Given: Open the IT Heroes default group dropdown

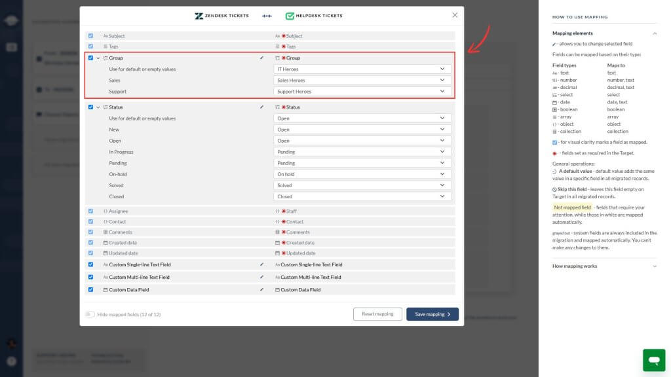Looking at the screenshot, I should coord(362,69).
